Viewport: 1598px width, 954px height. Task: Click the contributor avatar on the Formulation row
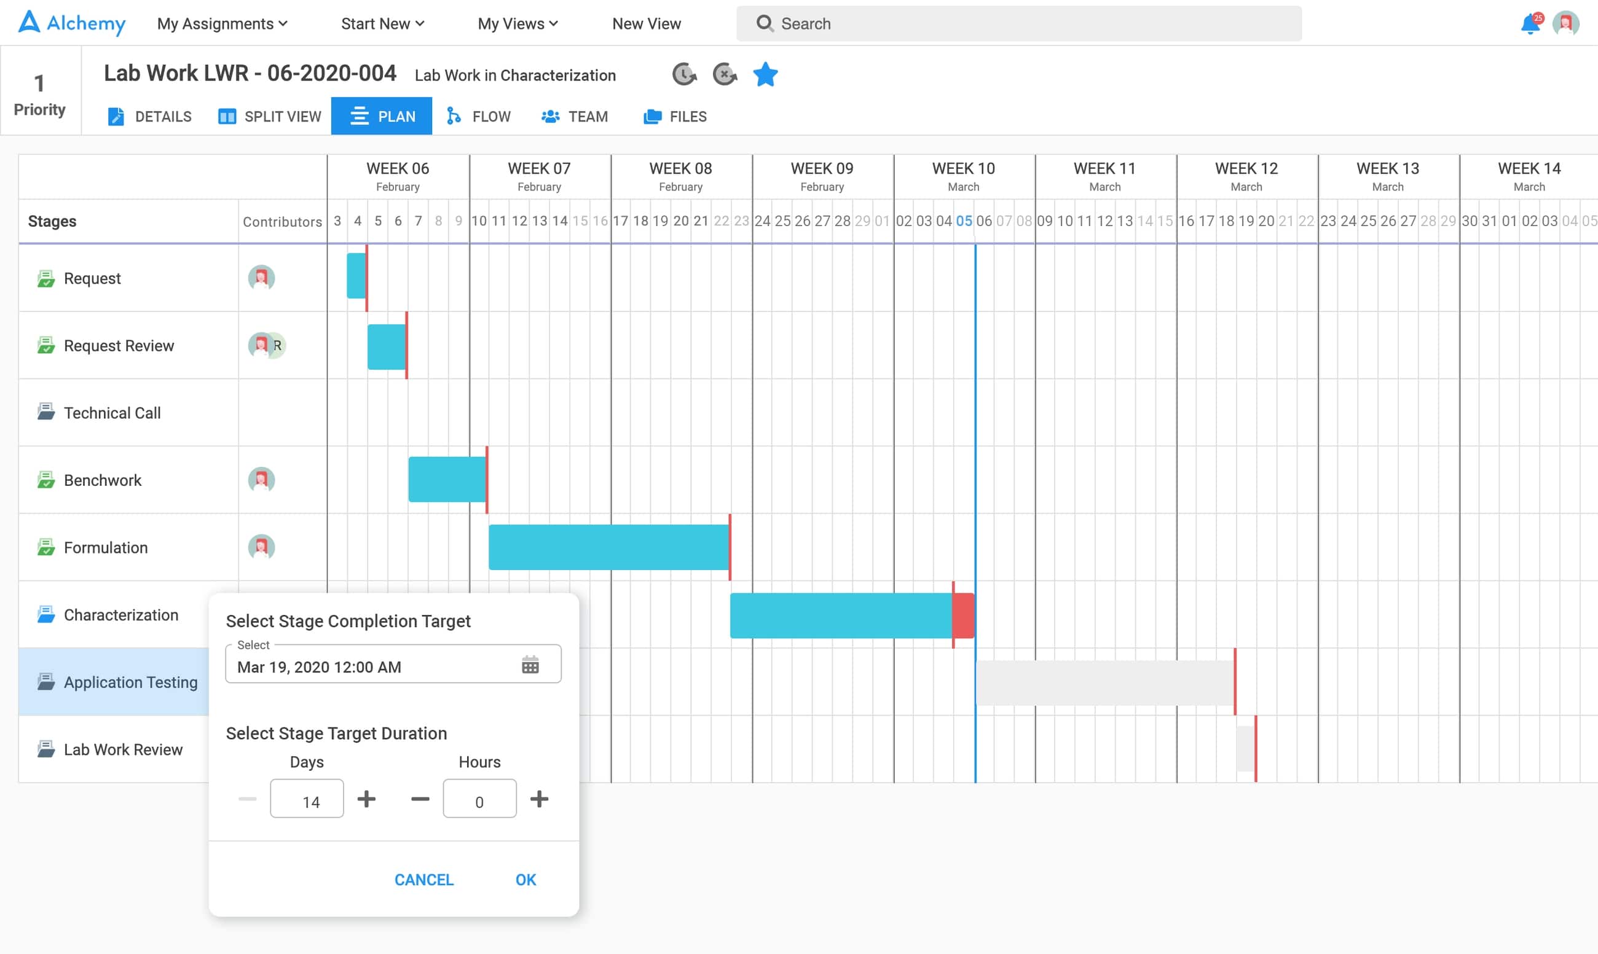(x=261, y=547)
